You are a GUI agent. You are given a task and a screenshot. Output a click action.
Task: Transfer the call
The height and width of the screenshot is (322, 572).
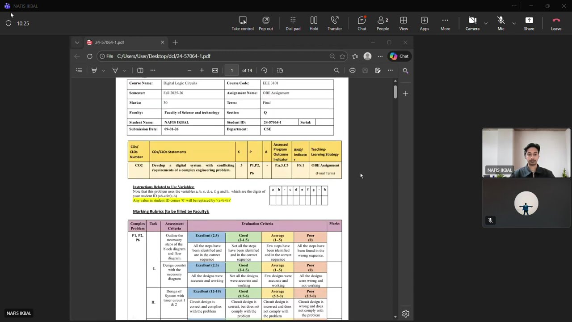[x=335, y=24]
